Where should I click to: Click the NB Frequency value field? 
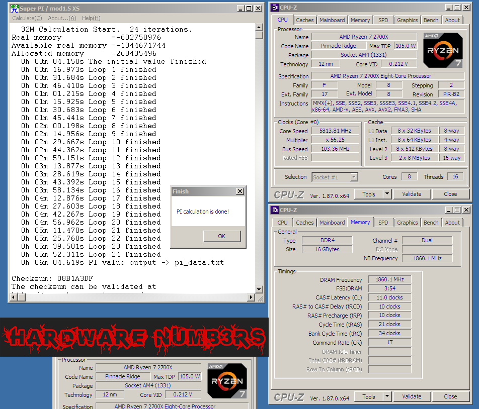click(x=427, y=258)
